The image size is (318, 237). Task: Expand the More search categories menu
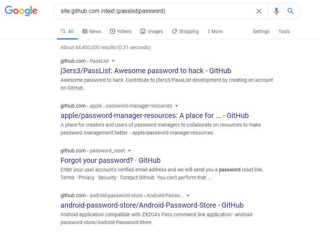pyautogui.click(x=215, y=31)
